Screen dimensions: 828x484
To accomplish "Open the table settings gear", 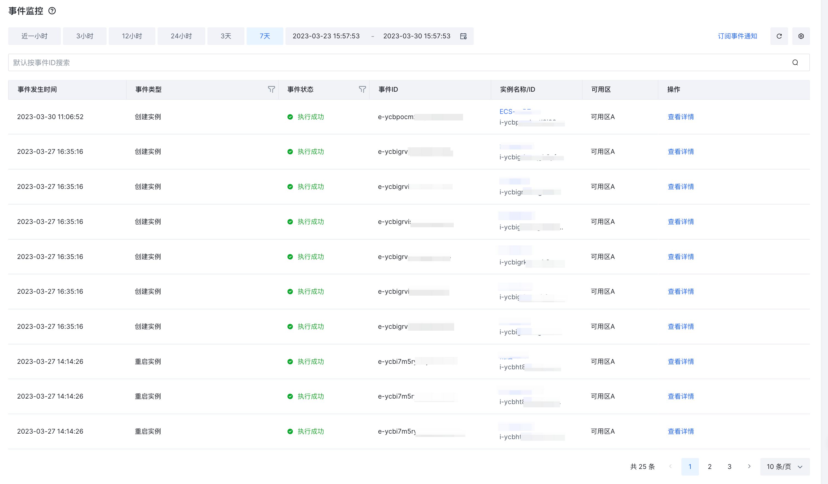I will (x=801, y=36).
